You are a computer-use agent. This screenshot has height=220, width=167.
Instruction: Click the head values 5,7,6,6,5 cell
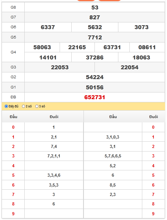(x=113, y=156)
